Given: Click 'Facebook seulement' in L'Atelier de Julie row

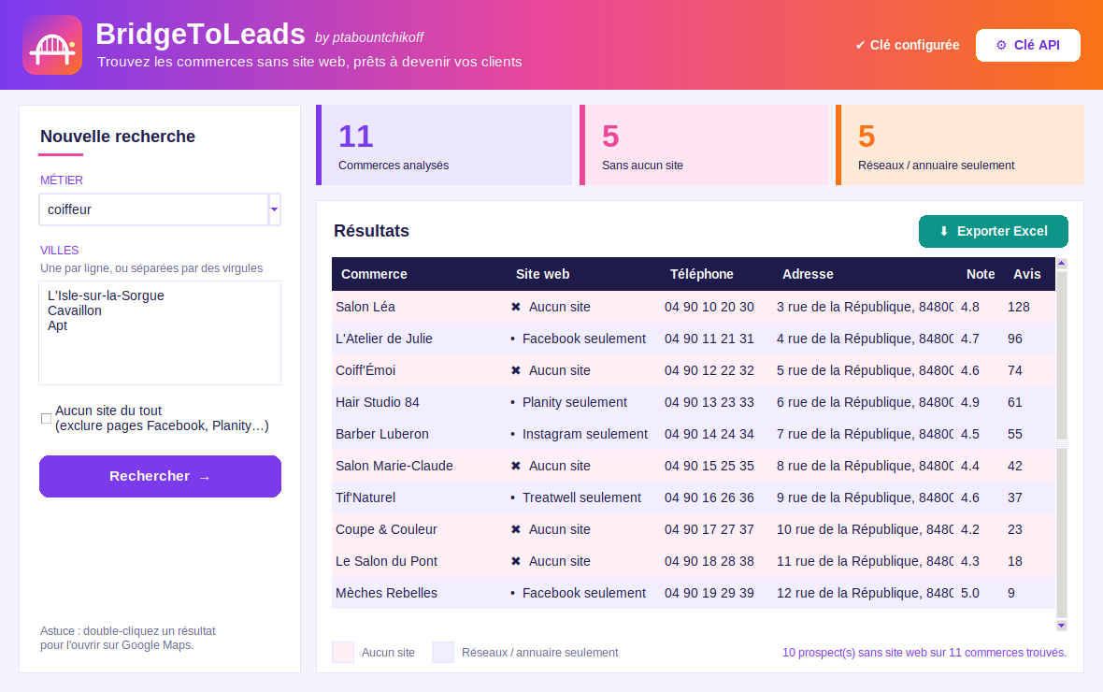Looking at the screenshot, I should 584,339.
